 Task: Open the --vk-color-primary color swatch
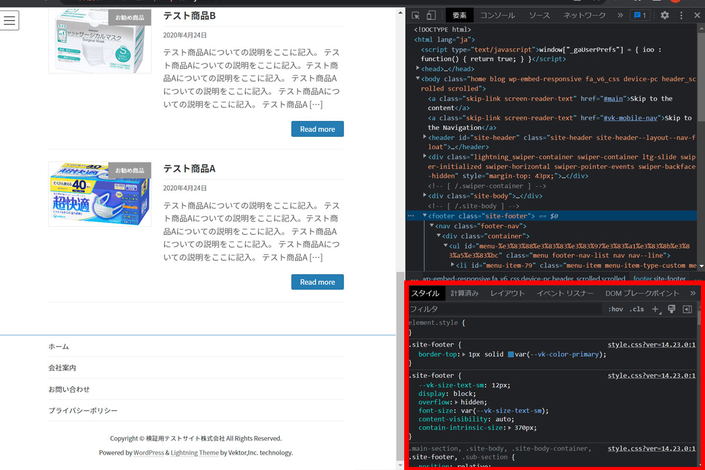point(511,354)
